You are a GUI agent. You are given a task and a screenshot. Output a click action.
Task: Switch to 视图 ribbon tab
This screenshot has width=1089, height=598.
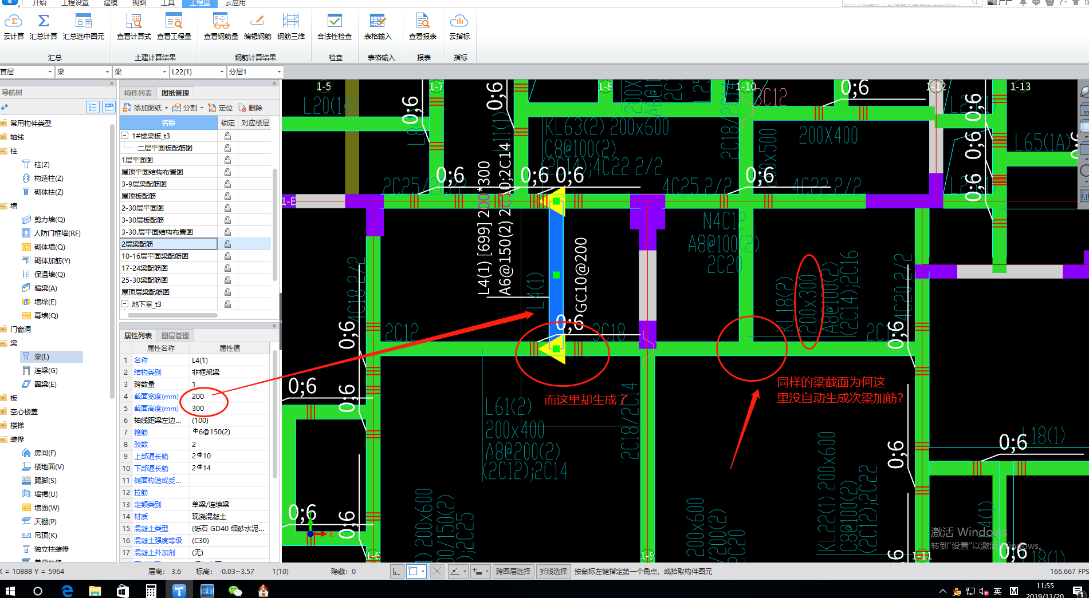(139, 3)
